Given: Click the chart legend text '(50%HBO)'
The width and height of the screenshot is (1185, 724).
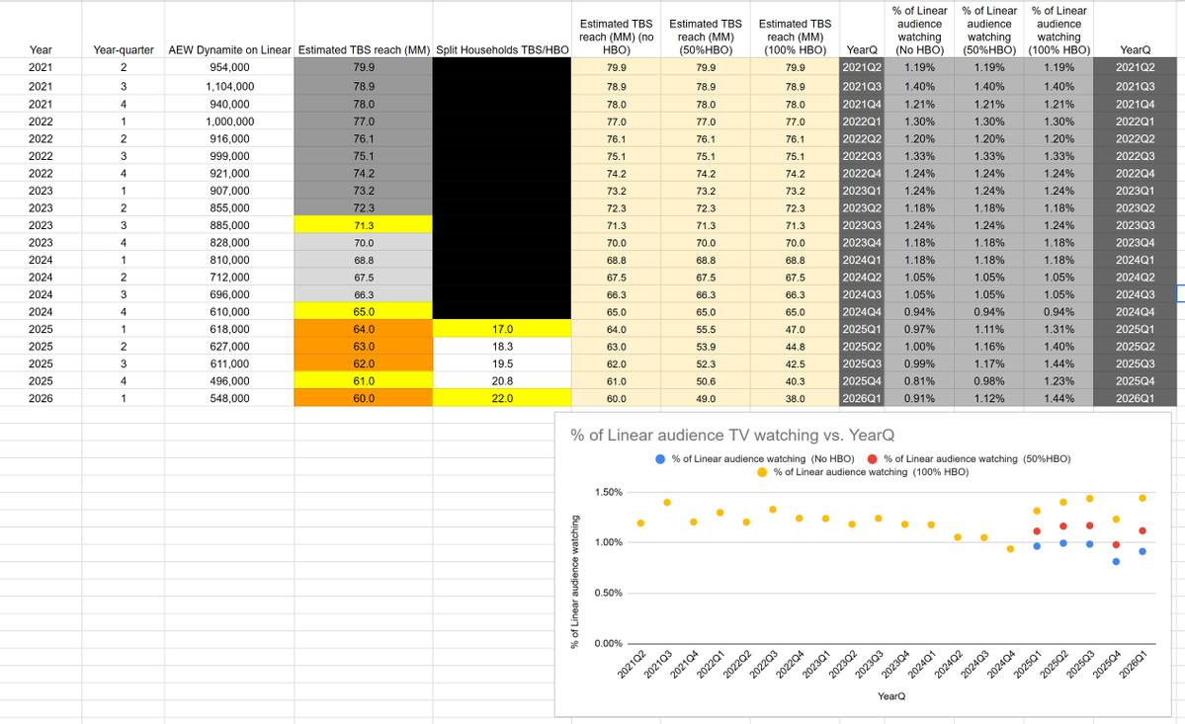Looking at the screenshot, I should pyautogui.click(x=1047, y=459).
